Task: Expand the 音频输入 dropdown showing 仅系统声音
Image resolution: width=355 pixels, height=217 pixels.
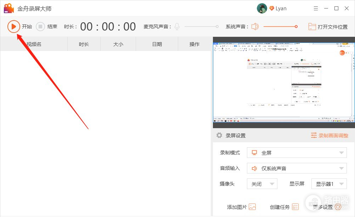Action: (297, 169)
